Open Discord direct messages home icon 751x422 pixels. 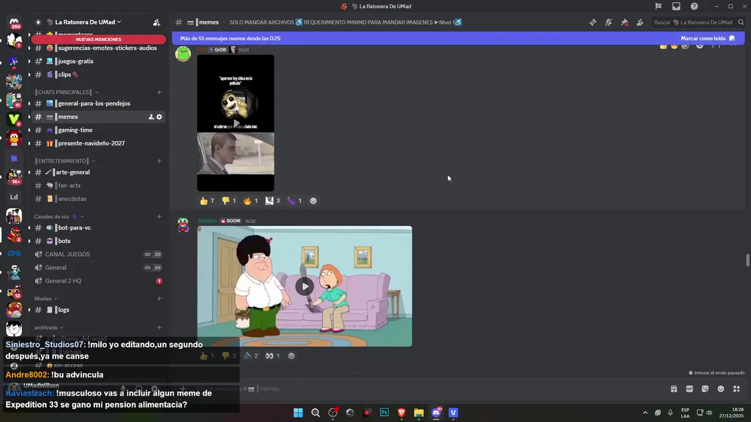[14, 23]
